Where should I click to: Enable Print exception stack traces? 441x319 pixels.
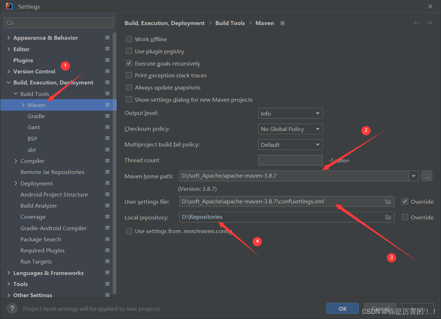click(x=129, y=75)
